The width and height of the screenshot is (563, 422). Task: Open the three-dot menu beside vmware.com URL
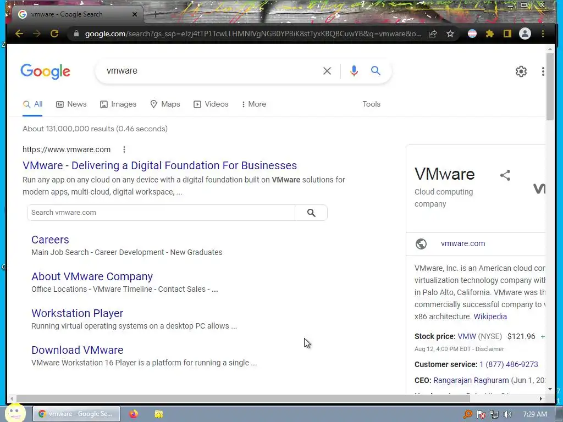(124, 149)
